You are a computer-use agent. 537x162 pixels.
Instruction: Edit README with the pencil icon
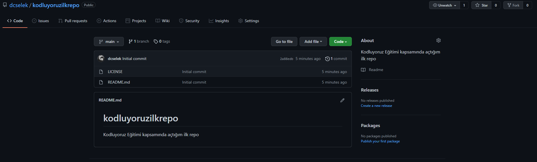(x=342, y=100)
